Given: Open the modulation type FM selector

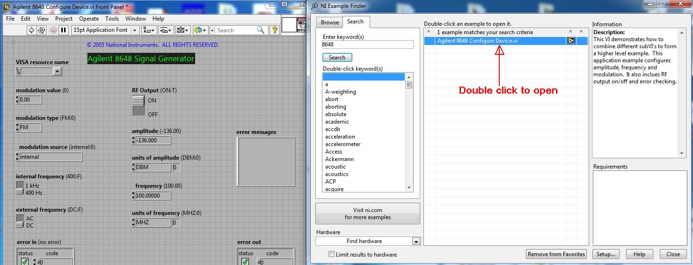Looking at the screenshot, I should click(29, 127).
